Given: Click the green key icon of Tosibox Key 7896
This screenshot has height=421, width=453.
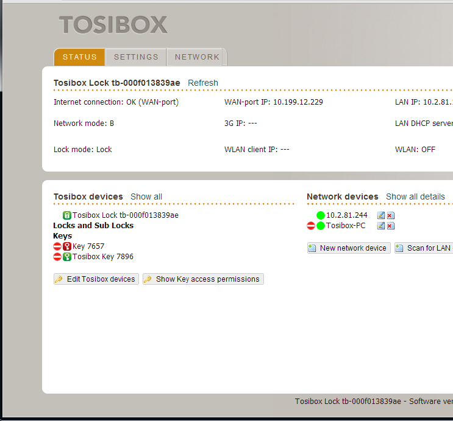Looking at the screenshot, I should (x=67, y=257).
